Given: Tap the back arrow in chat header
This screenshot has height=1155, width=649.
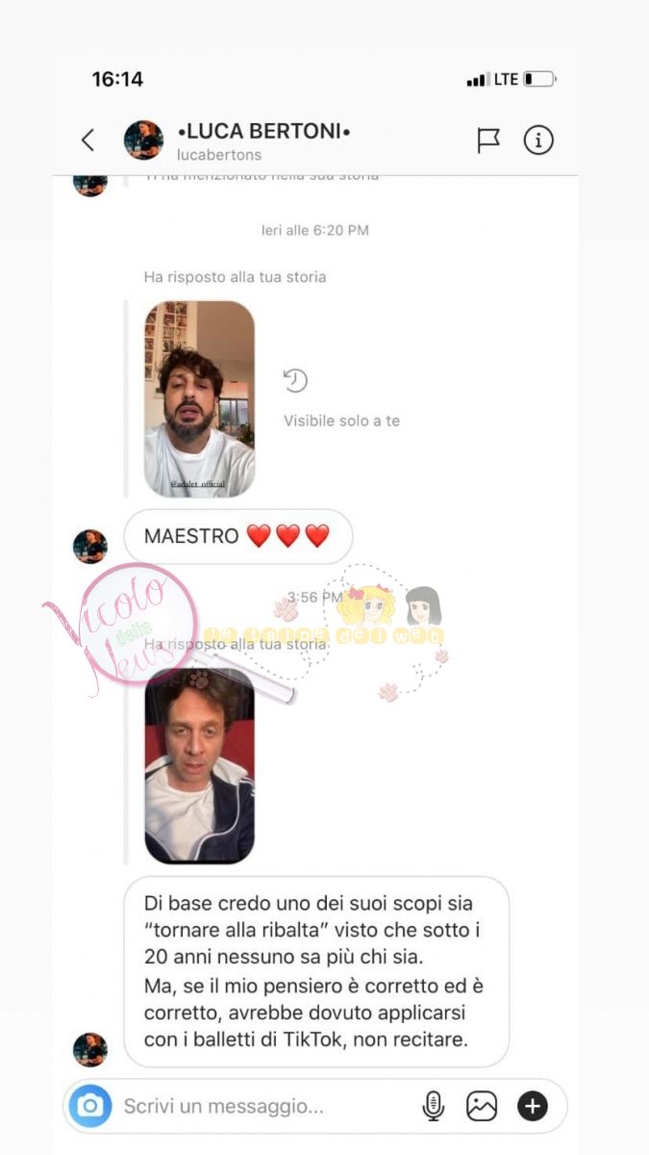Looking at the screenshot, I should point(87,141).
